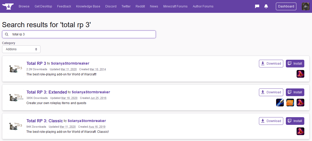Open Discord nav link
This screenshot has height=141, width=312.
(111, 6)
